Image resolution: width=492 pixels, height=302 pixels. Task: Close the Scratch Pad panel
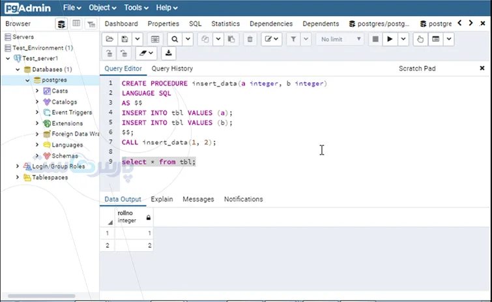coord(482,68)
